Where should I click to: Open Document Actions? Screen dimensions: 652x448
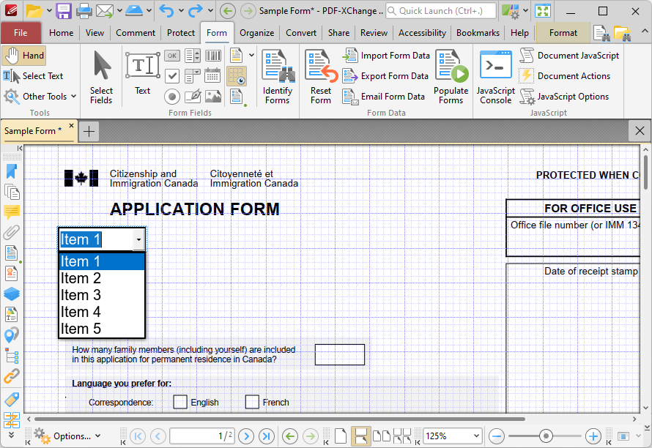(565, 76)
